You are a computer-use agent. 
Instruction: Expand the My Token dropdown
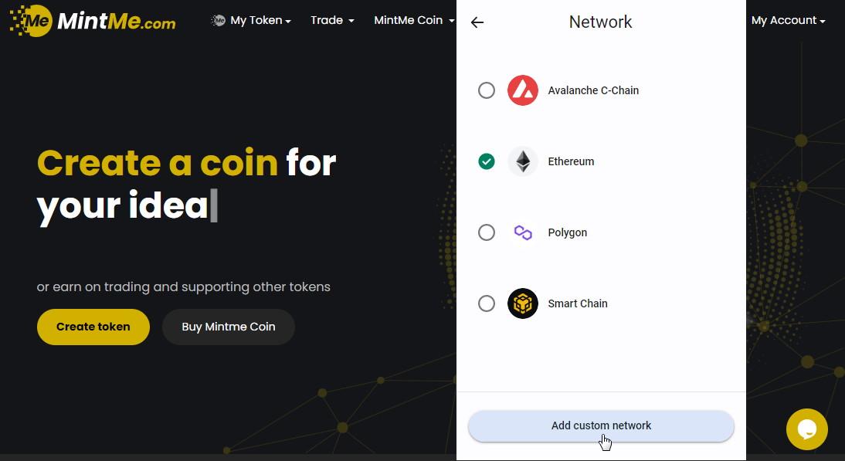[x=260, y=21]
